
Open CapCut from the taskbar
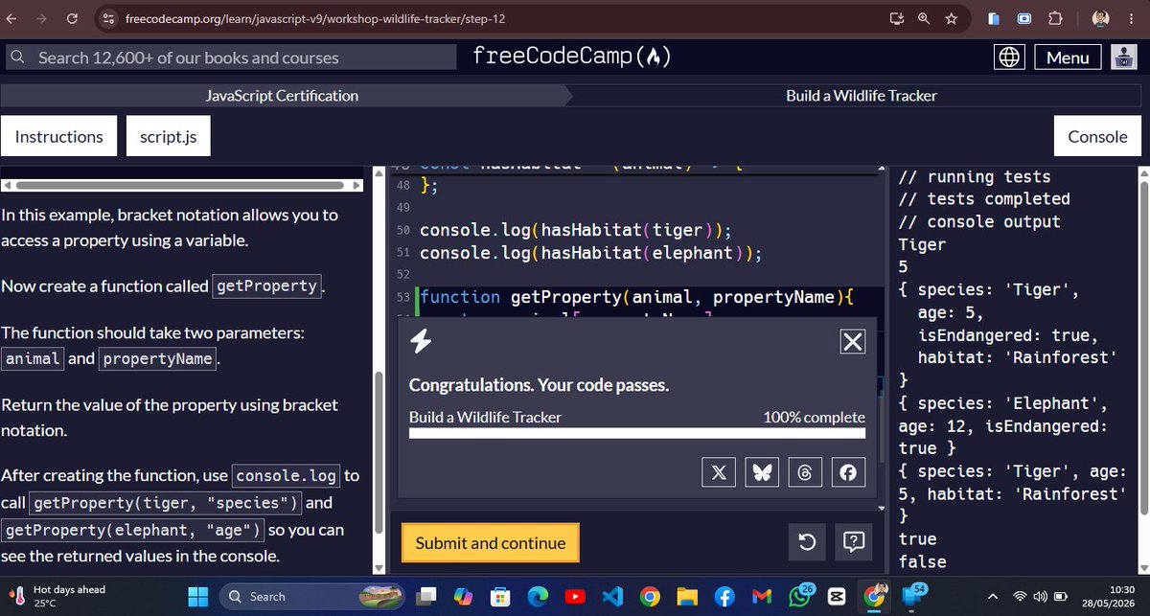837,597
